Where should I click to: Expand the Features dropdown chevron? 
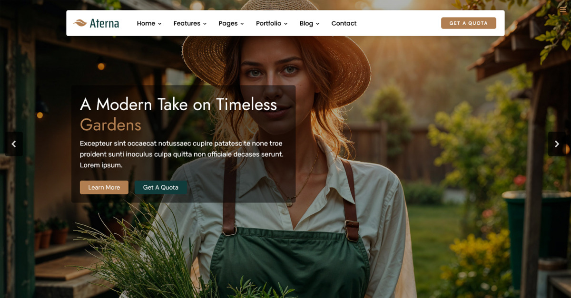(205, 24)
